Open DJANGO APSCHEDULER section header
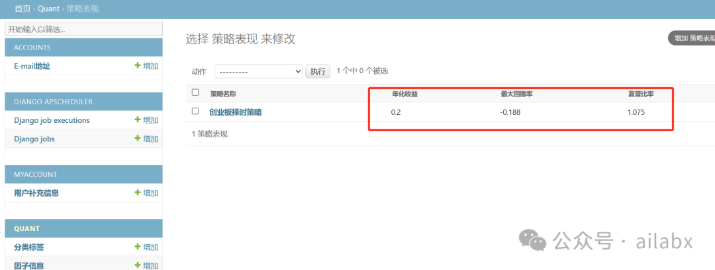 54,102
